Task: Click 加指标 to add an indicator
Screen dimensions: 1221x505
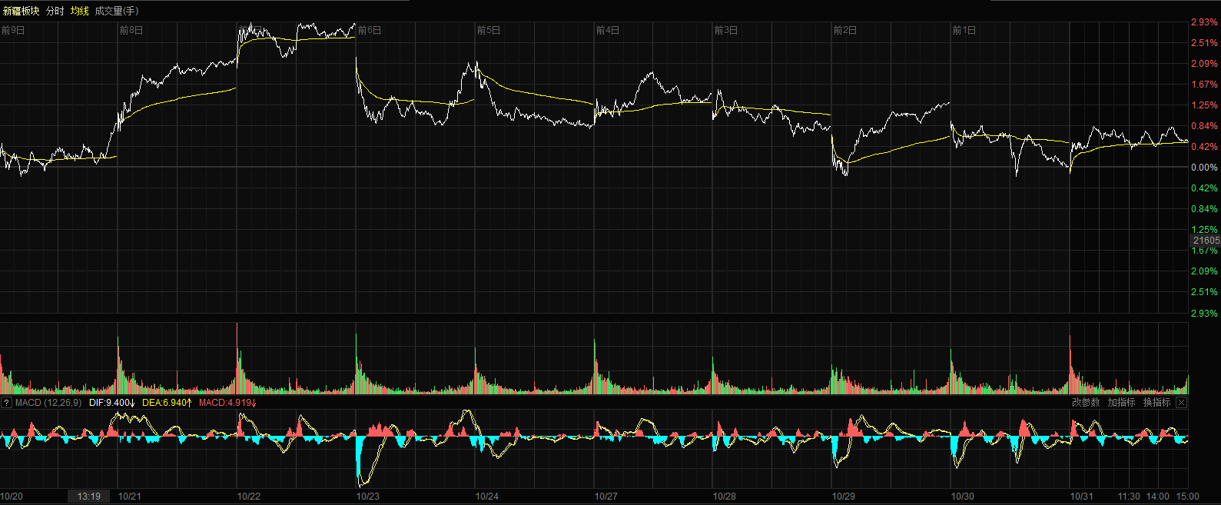Action: (x=1121, y=403)
